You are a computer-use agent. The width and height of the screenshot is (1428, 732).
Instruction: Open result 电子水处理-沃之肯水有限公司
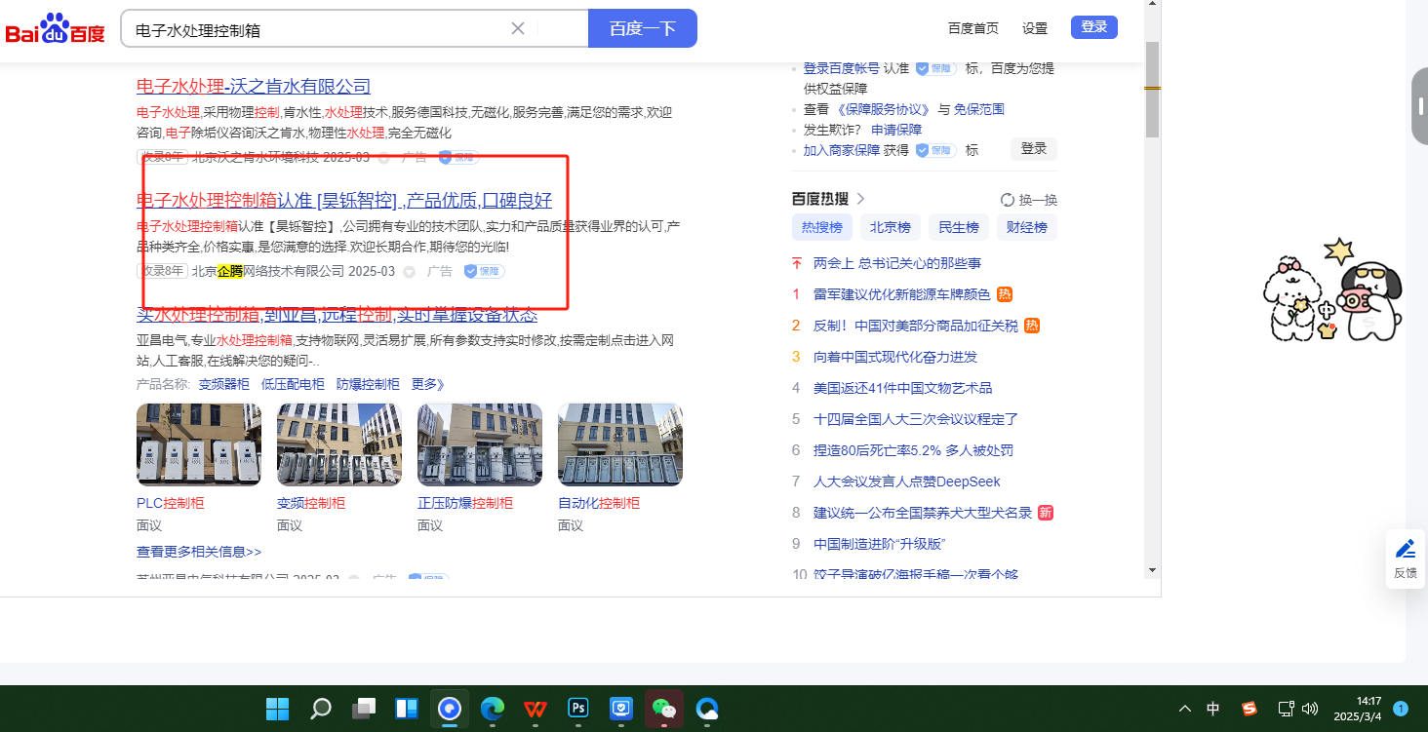[x=254, y=86]
